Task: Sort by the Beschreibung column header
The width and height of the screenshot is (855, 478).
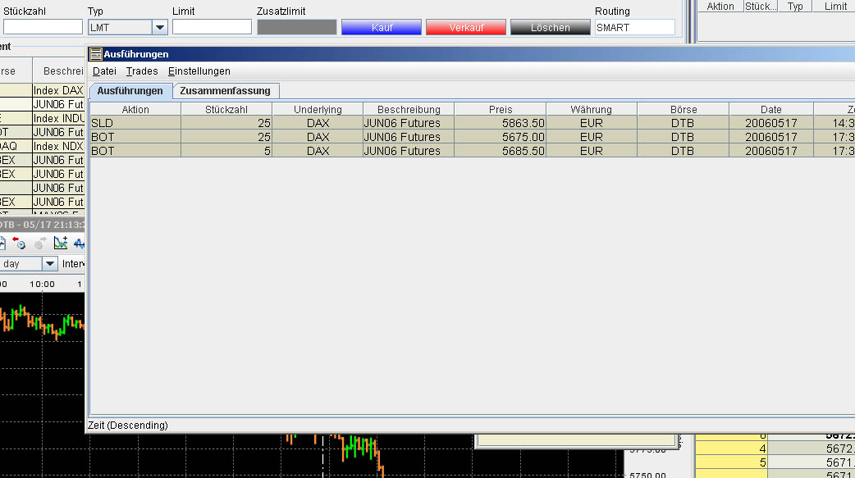Action: coord(409,109)
